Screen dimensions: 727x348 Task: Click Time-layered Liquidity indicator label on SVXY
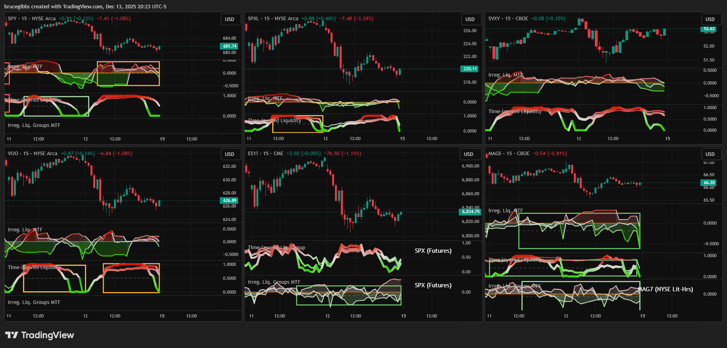[515, 112]
